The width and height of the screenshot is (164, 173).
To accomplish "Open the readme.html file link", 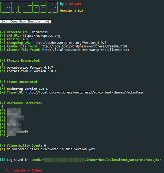I will click(84, 46).
